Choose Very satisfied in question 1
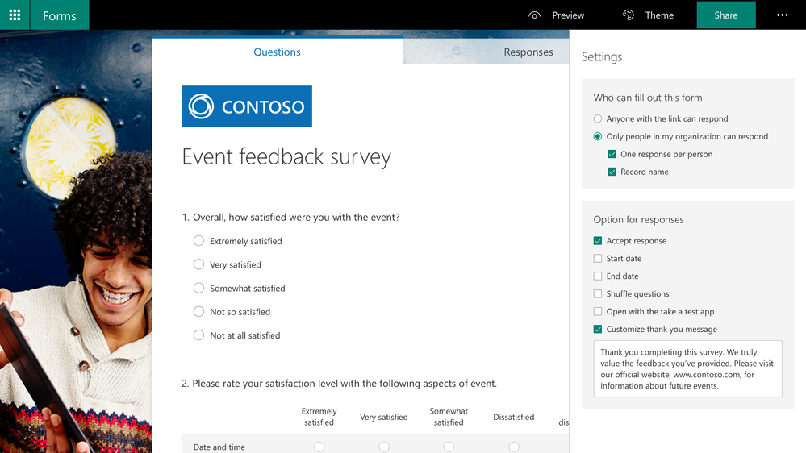 click(199, 264)
